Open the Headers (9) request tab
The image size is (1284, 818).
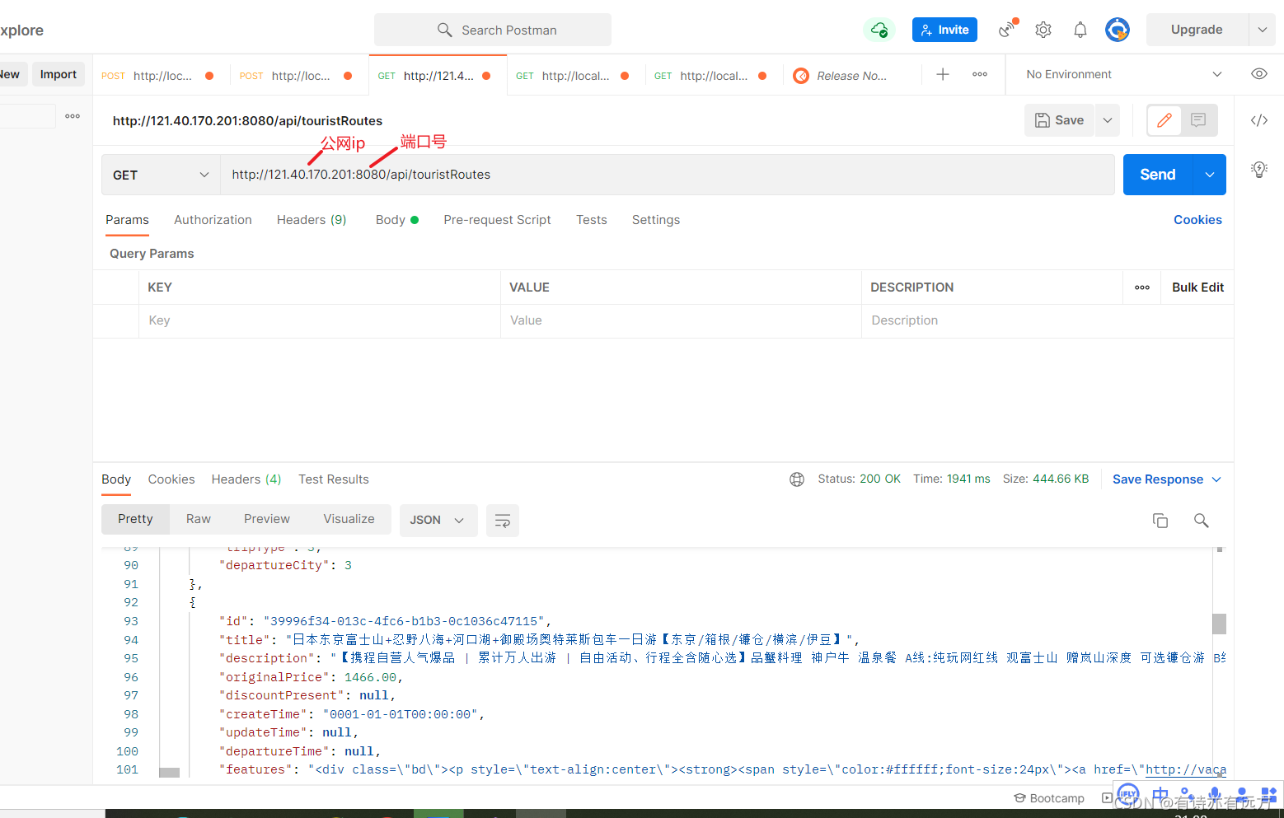[312, 220]
